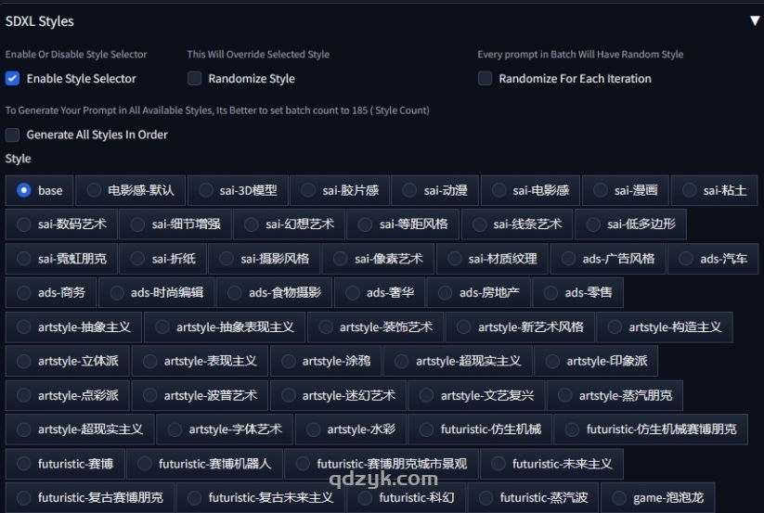Viewport: 764px width, 513px height.
Task: Pick the artstyle-水彩 style
Action: coord(314,430)
